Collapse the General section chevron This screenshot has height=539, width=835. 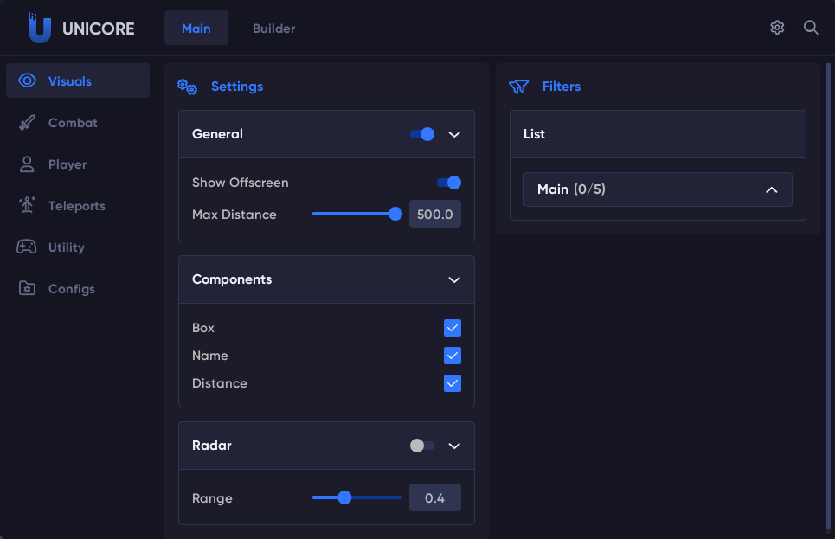(454, 134)
